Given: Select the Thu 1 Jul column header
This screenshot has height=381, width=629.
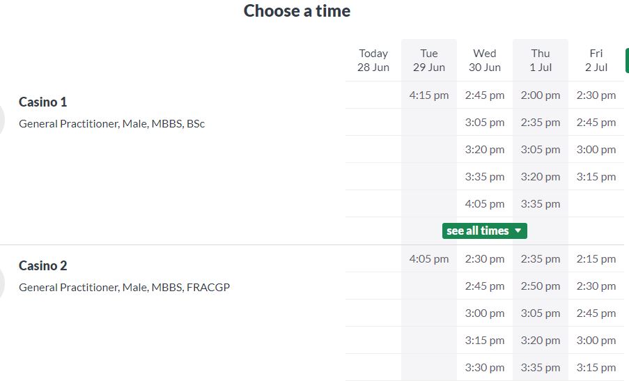Looking at the screenshot, I should pos(541,61).
